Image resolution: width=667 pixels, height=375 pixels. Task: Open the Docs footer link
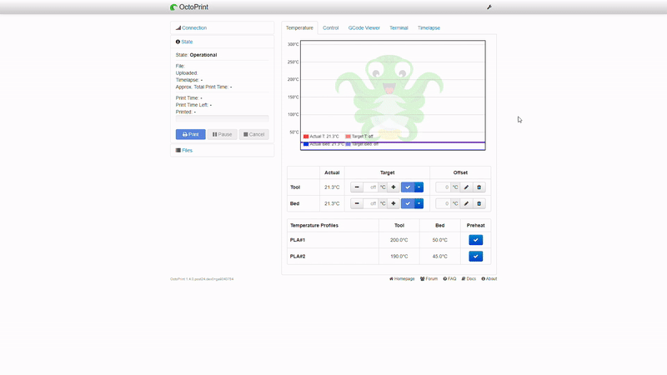point(469,279)
